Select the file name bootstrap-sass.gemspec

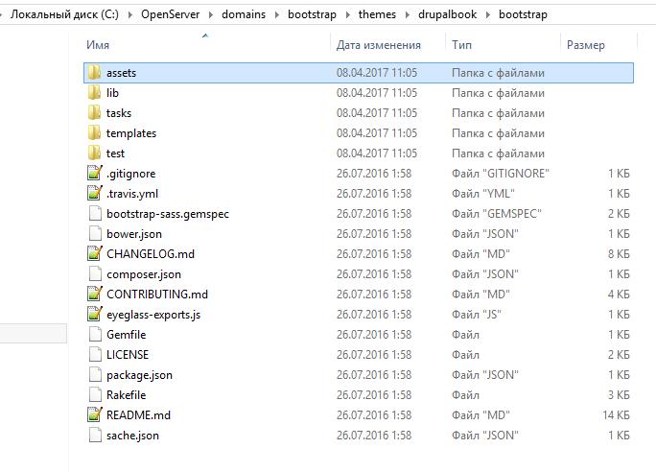(168, 214)
